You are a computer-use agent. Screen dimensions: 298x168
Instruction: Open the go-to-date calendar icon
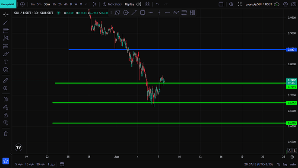pyautogui.click(x=62, y=164)
